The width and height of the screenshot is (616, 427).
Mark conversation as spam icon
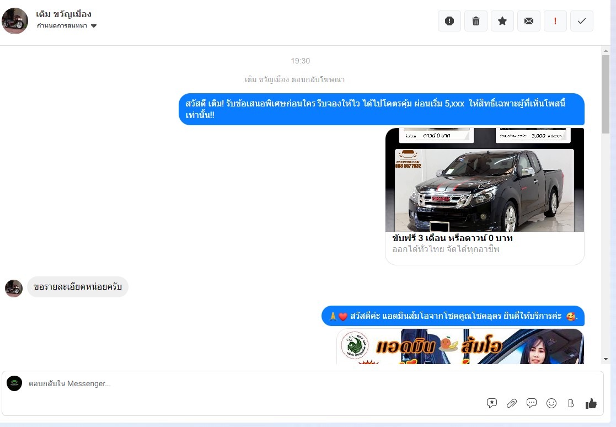click(x=449, y=21)
